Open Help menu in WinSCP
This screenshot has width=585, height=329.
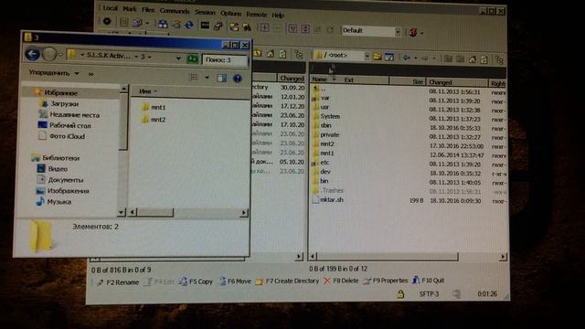tap(278, 16)
